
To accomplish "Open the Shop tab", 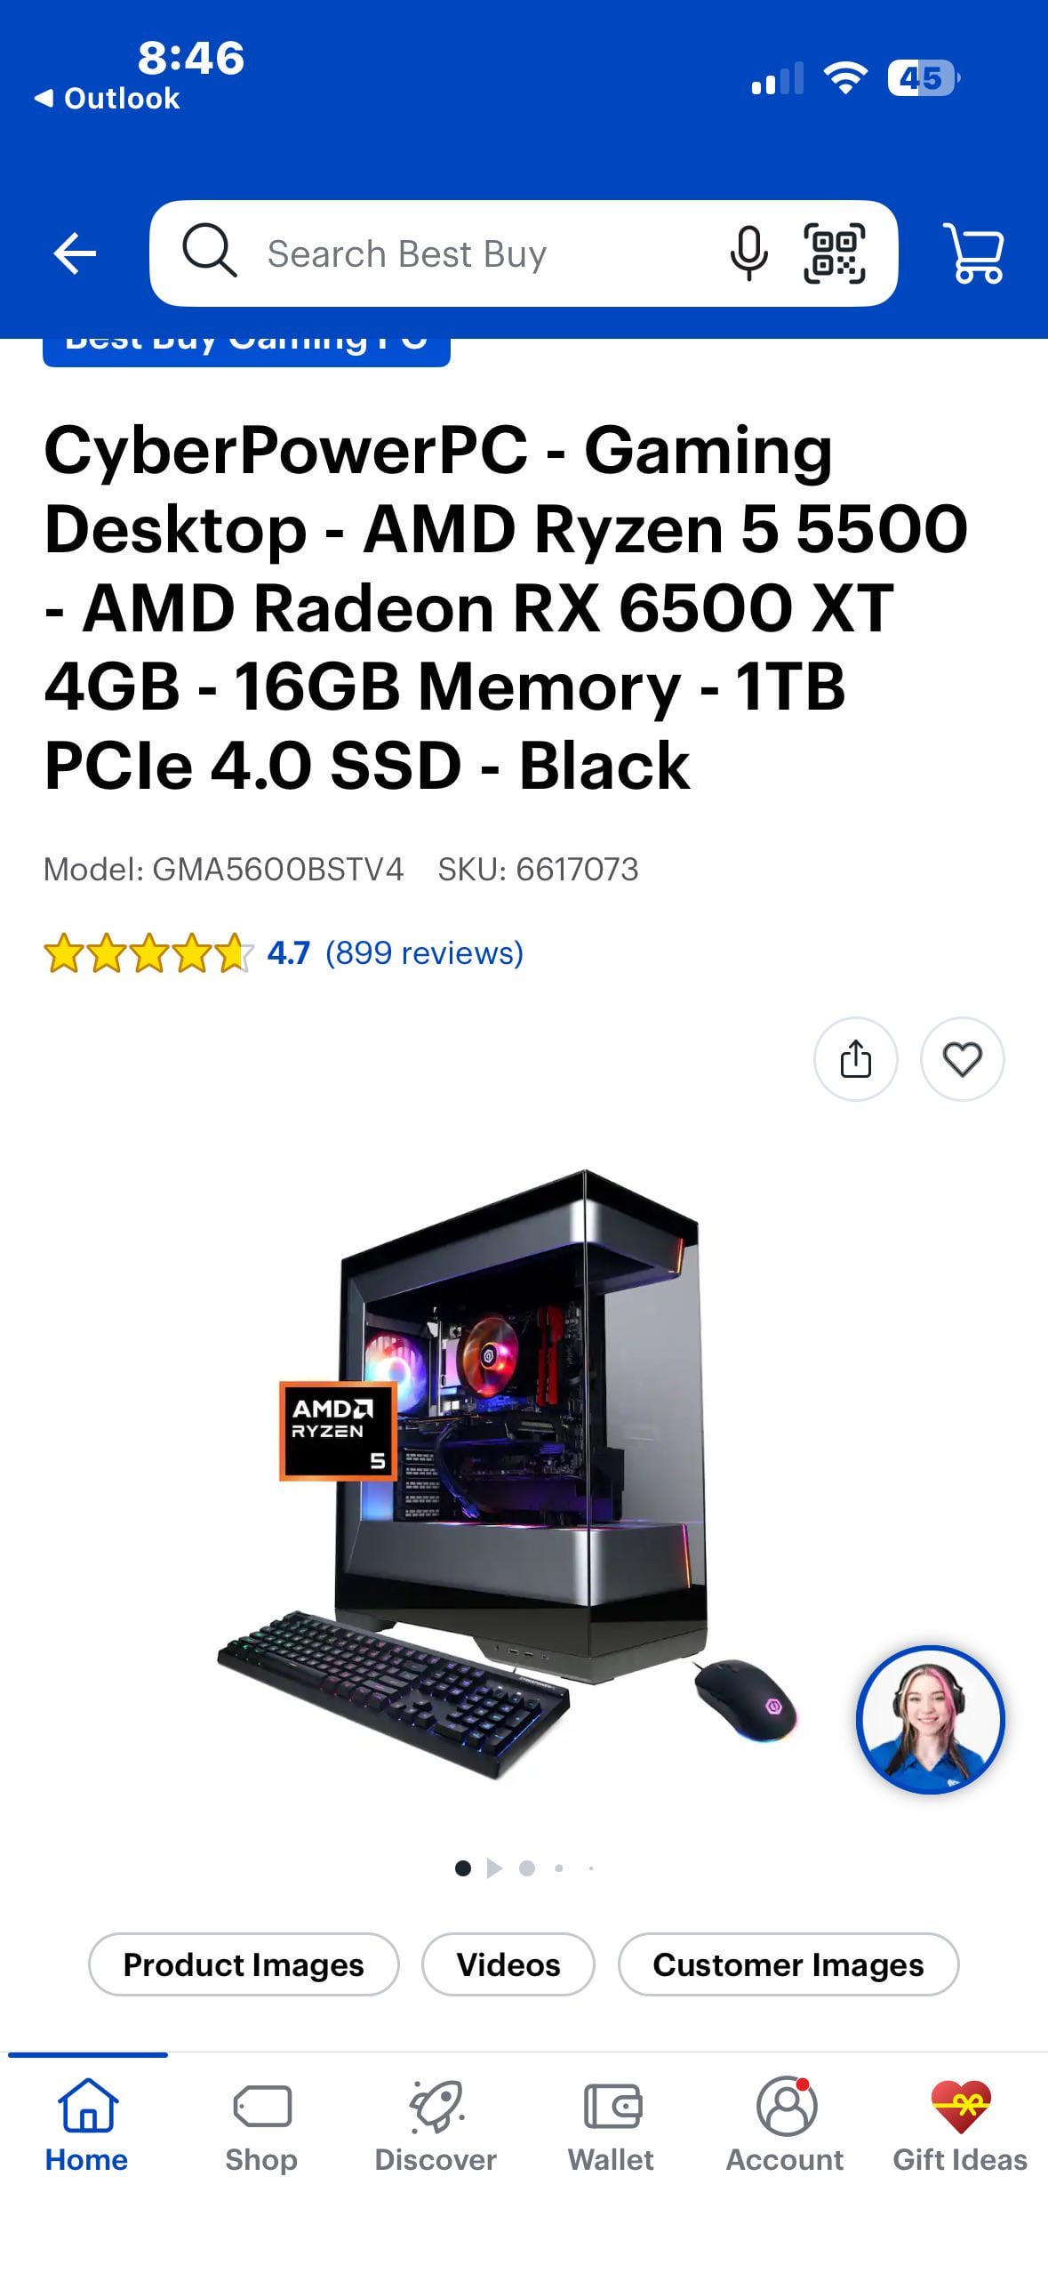I will 261,2125.
